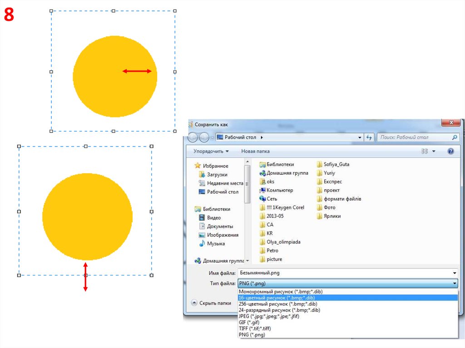Click the refresh icon beside address bar
Viewport: 465px width, 348px height.
tap(369, 137)
